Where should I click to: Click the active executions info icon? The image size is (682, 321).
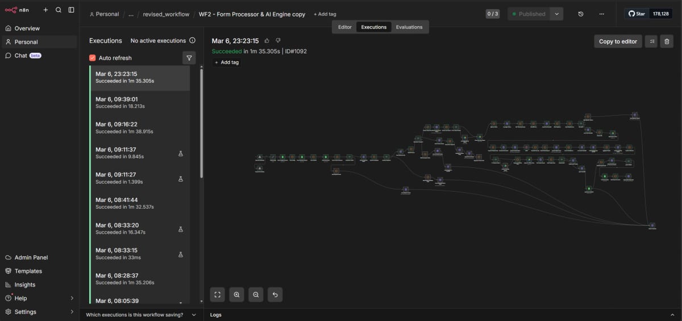(x=192, y=40)
